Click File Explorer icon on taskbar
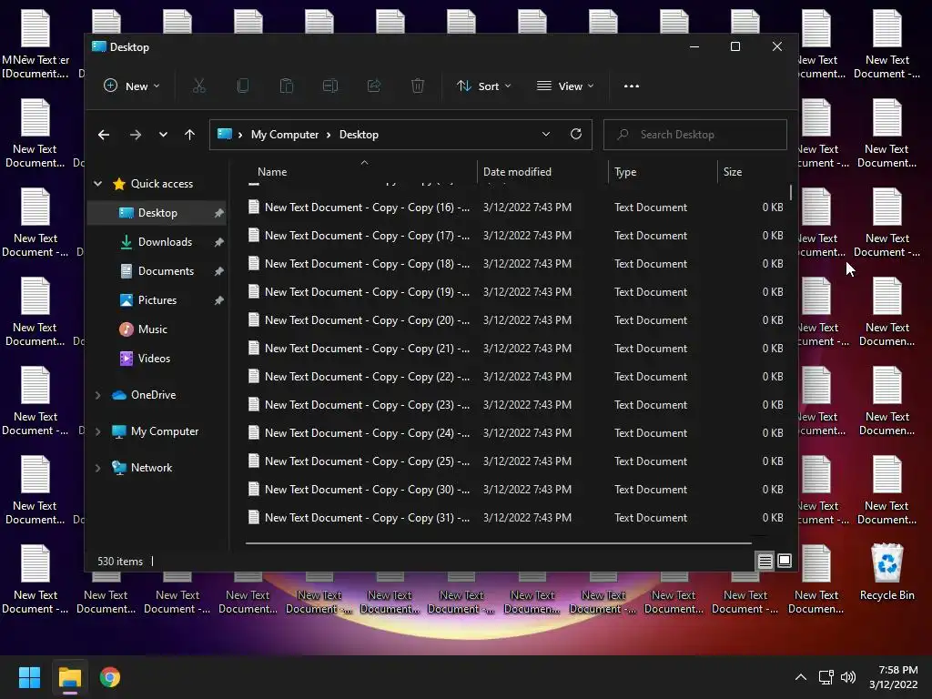 tap(69, 677)
